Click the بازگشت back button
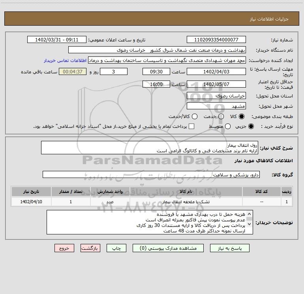This screenshot has height=294, width=304. 90,248
